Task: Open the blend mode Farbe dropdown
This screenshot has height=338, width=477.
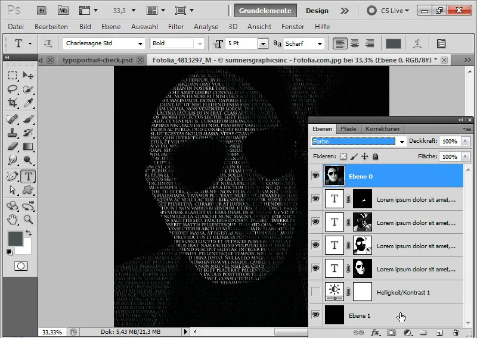Action: click(x=402, y=142)
